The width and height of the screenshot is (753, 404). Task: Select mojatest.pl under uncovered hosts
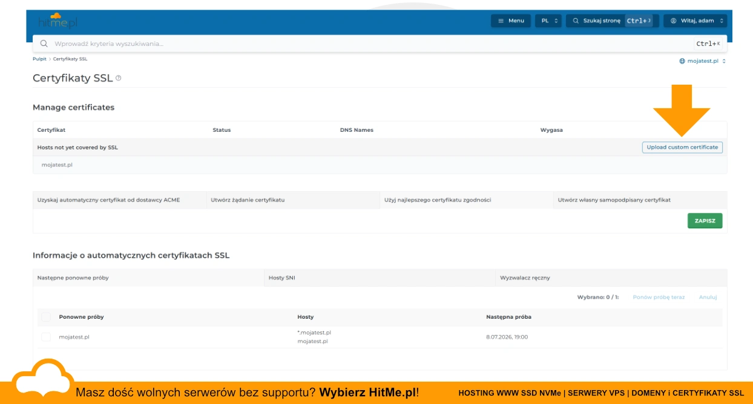tap(57, 165)
